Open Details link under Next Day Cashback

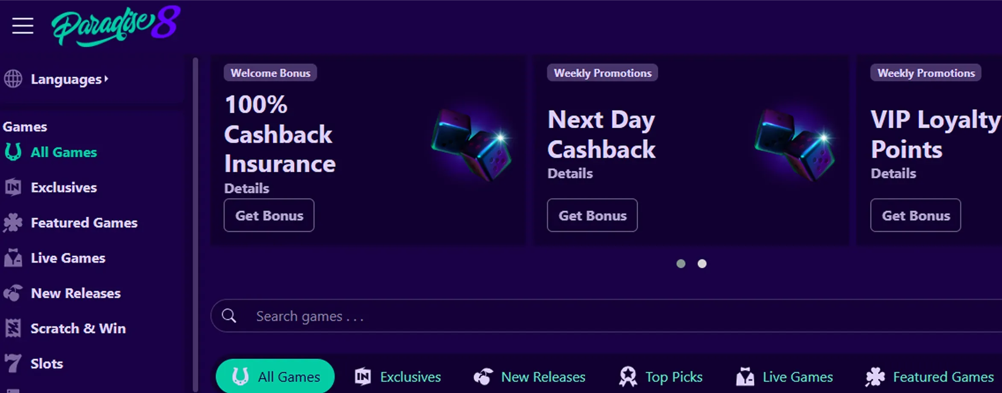570,173
